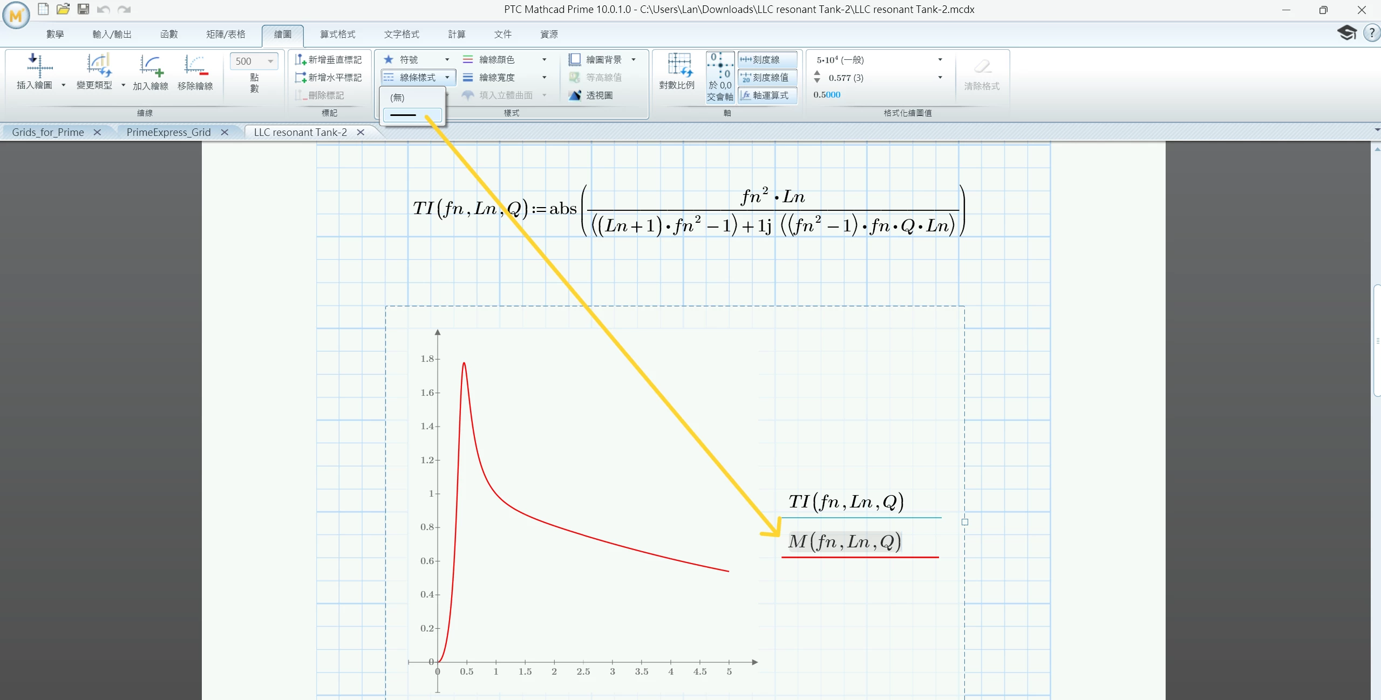Switch to the Math Formatting (算式格式) tab
The height and width of the screenshot is (700, 1381).
tap(337, 35)
